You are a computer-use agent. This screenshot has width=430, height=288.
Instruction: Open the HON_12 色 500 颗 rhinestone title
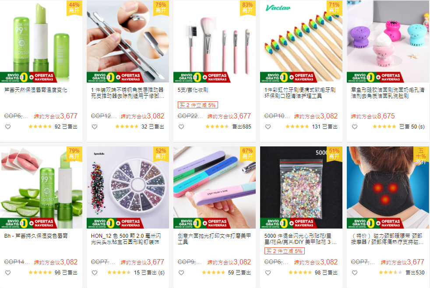tap(126, 239)
